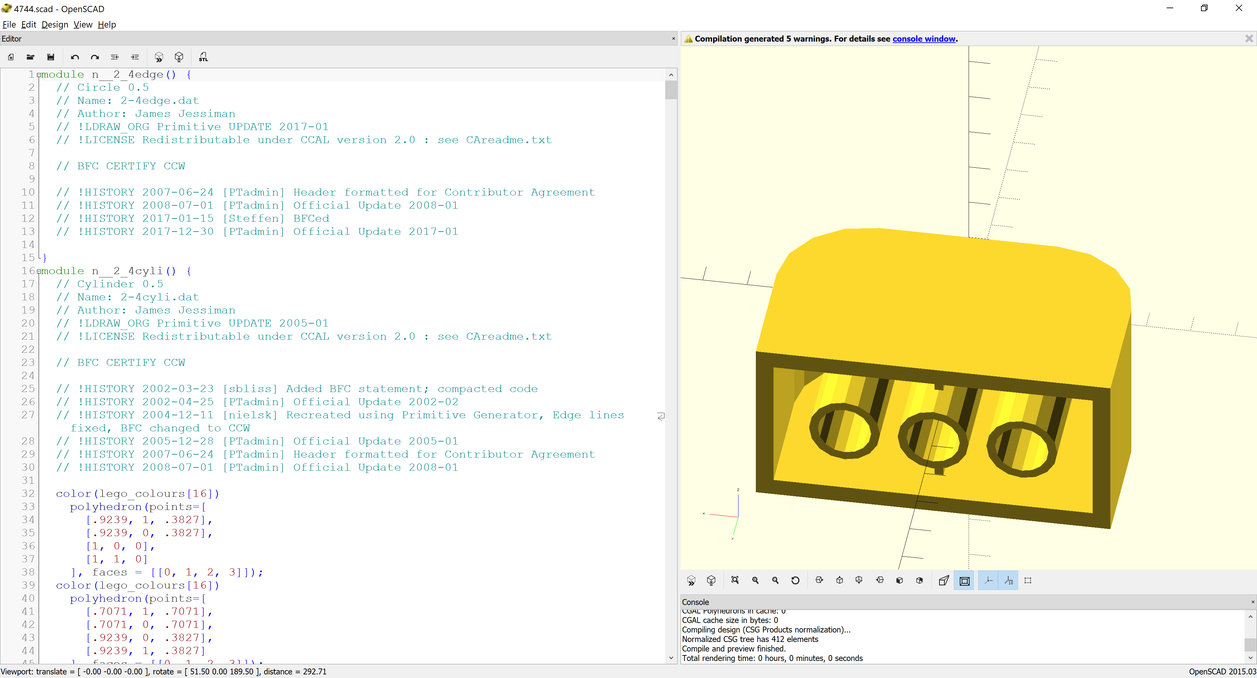1257x678 pixels.
Task: Open a file with the folder icon
Action: point(30,57)
